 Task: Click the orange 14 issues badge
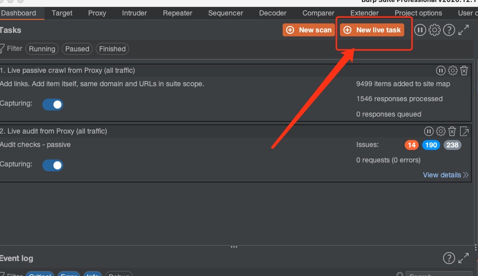pyautogui.click(x=412, y=145)
